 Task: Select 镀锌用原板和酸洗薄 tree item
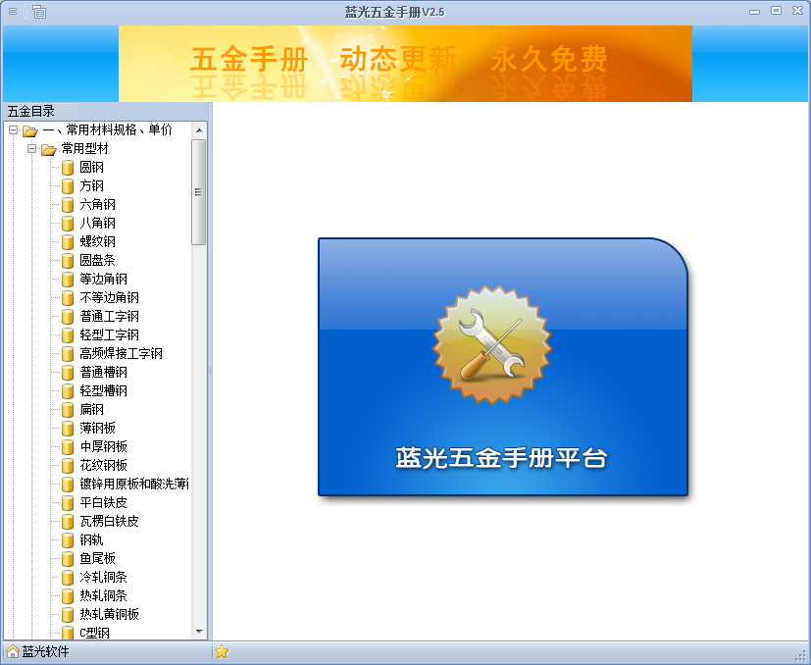134,484
